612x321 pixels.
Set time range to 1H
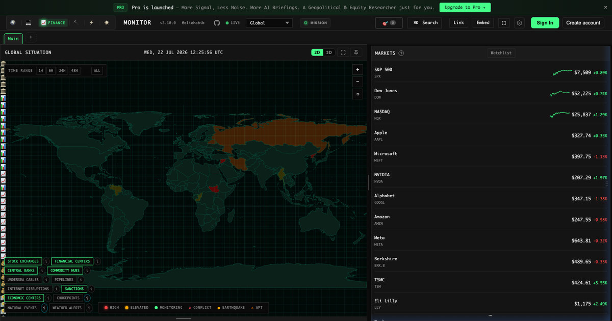(41, 70)
